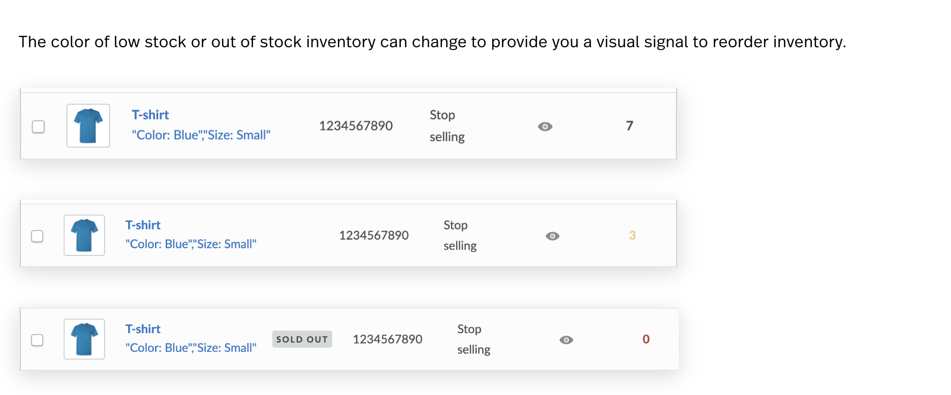
Task: Toggle visibility eye in the 3-stock row
Action: click(x=553, y=236)
